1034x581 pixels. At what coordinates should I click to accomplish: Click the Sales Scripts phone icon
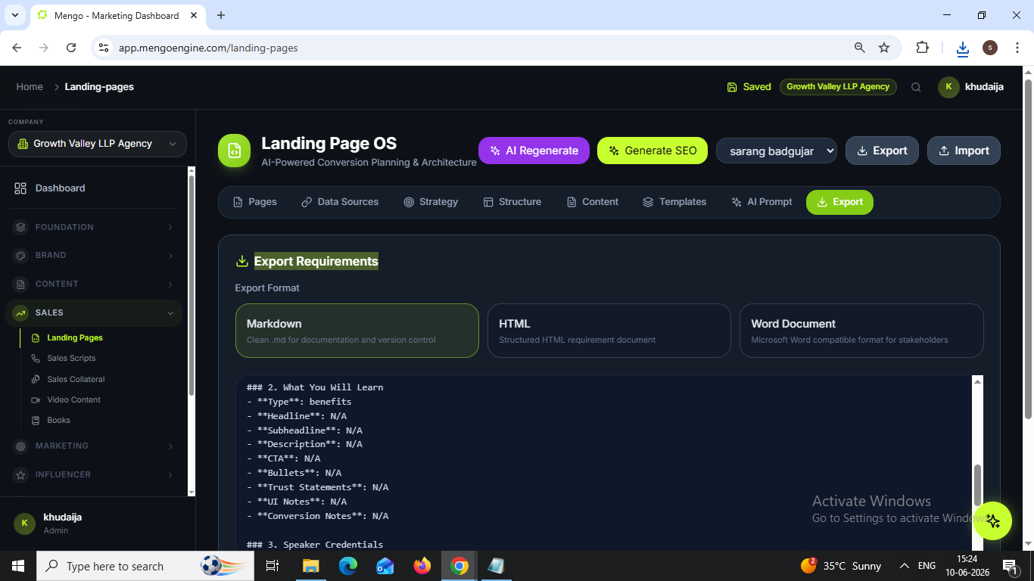click(36, 359)
